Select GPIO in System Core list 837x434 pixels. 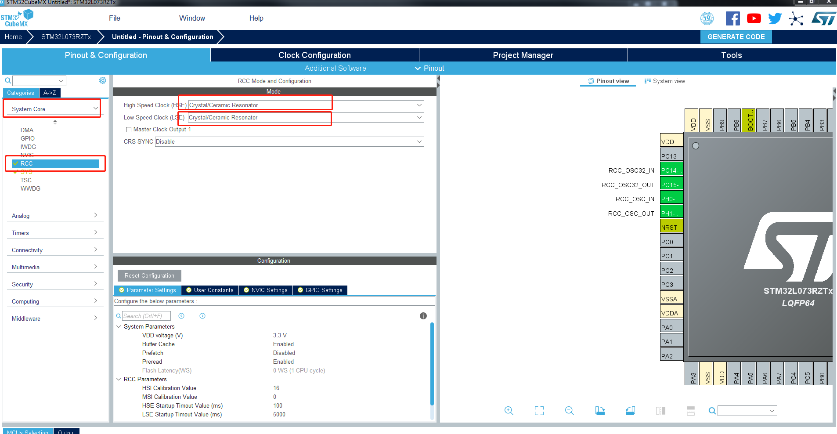point(28,138)
